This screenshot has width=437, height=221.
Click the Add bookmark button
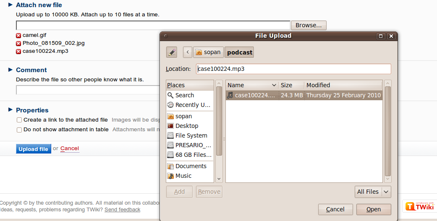[179, 192]
